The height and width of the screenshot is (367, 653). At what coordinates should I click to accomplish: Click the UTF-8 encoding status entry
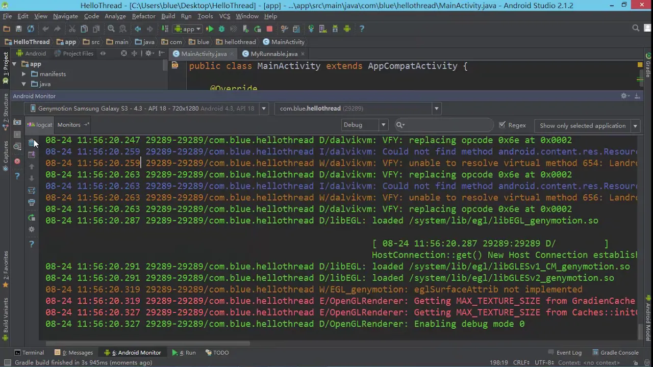pos(543,363)
